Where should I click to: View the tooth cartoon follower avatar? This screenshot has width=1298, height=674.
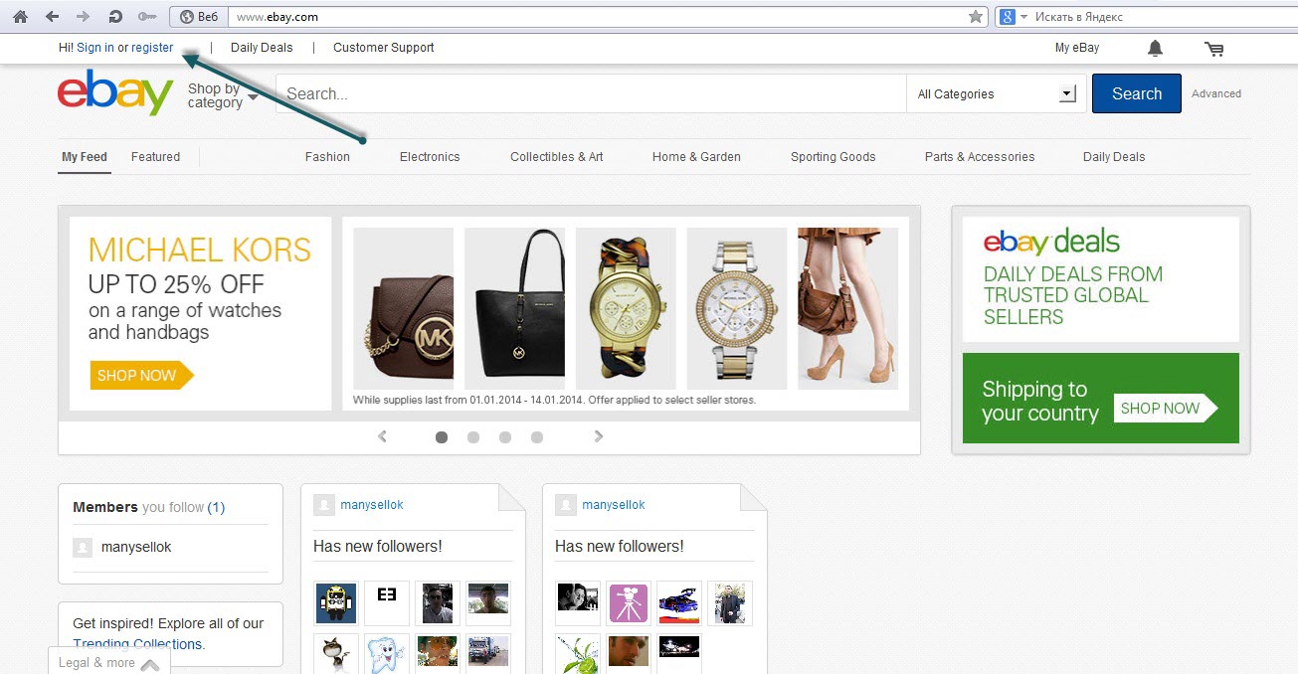point(387,652)
